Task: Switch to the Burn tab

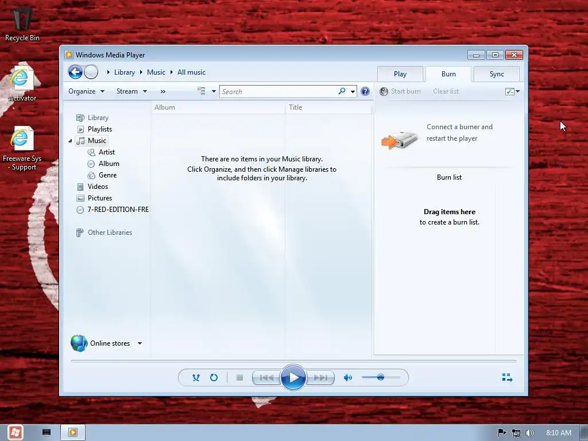Action: point(448,74)
